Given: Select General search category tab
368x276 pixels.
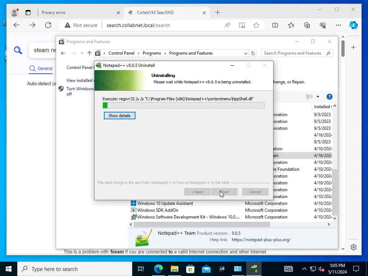Looking at the screenshot, I should click(41, 69).
